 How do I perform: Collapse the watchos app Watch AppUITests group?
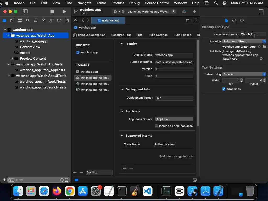pyautogui.click(x=8, y=76)
